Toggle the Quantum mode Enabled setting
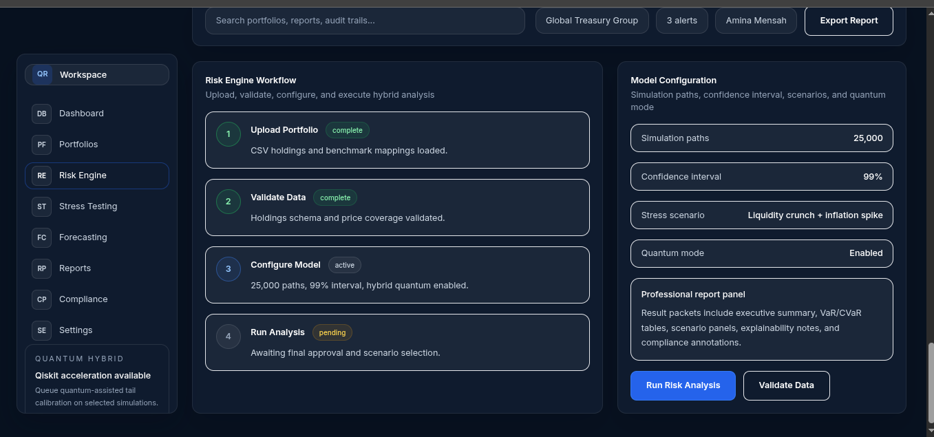The image size is (934, 437). [x=762, y=253]
